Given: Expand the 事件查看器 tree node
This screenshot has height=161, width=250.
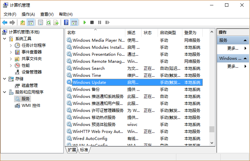Looking at the screenshot, I should pos(11,52).
